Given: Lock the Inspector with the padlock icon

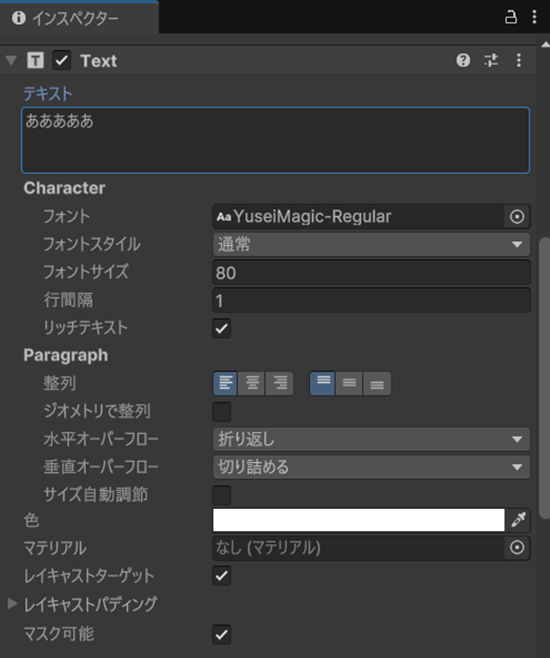Looking at the screenshot, I should (513, 17).
